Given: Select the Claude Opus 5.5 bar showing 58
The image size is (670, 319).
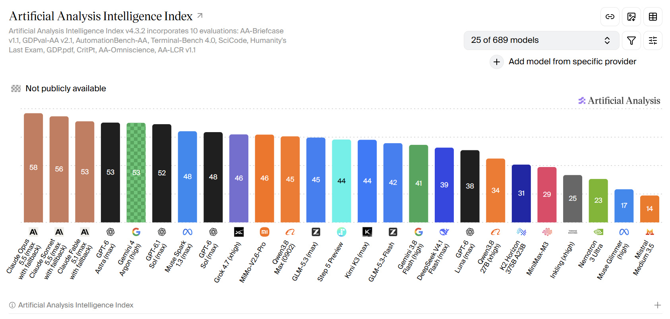Looking at the screenshot, I should 33,168.
